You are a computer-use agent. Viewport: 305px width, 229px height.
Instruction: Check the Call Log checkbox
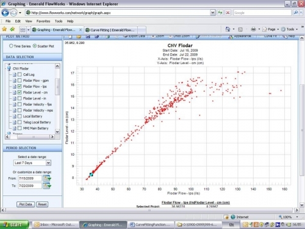click(x=20, y=75)
